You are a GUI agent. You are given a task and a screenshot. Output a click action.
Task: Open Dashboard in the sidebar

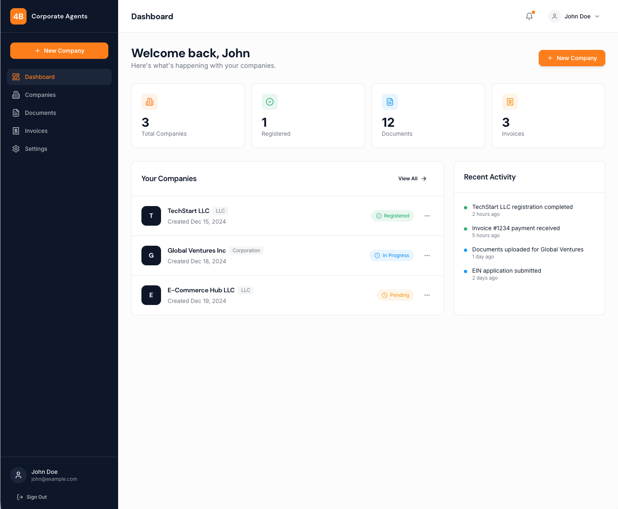[x=59, y=77]
